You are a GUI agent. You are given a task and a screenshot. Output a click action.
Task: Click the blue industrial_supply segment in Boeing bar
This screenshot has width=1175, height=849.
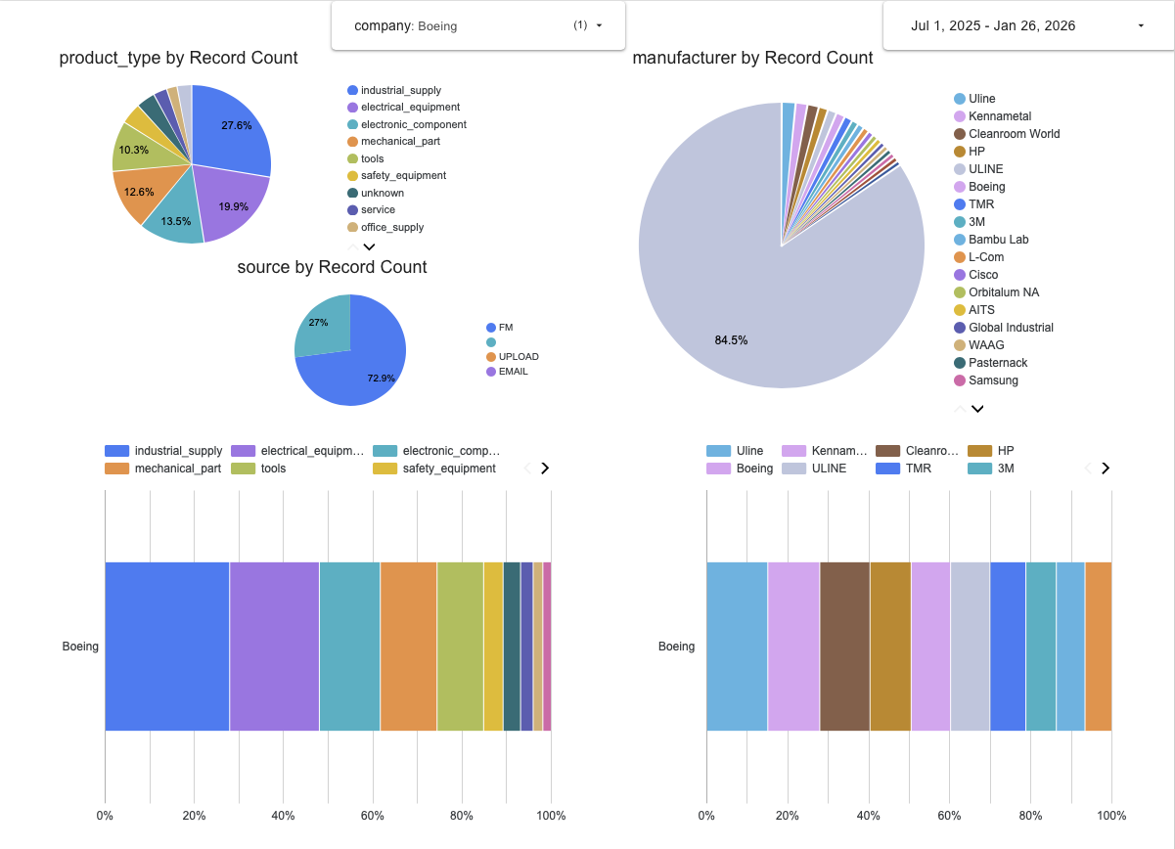(x=166, y=646)
